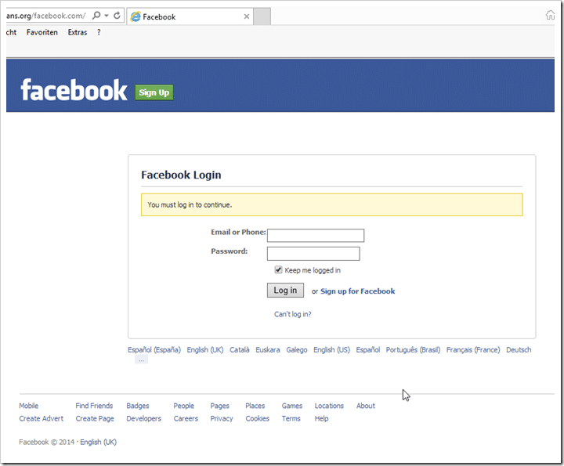Image resolution: width=564 pixels, height=466 pixels.
Task: Click the home icon in browser
Action: (550, 15)
